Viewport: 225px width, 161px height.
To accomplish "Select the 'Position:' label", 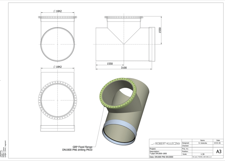I will [x=185, y=151].
